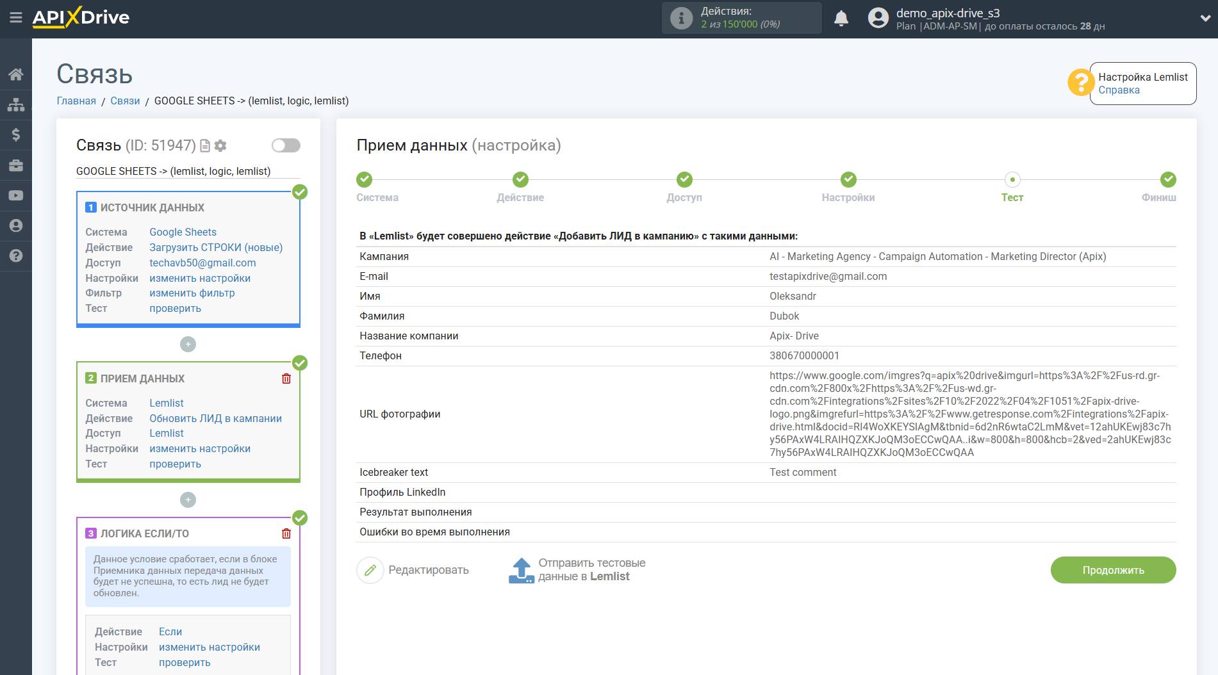Click проверить in data source block
This screenshot has width=1218, height=675.
(x=175, y=308)
